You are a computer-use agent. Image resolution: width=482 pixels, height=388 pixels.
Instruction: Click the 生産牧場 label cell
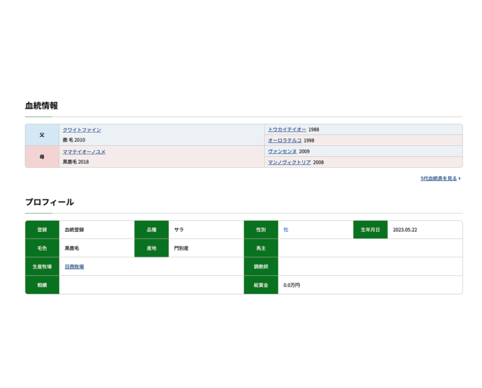(x=42, y=266)
